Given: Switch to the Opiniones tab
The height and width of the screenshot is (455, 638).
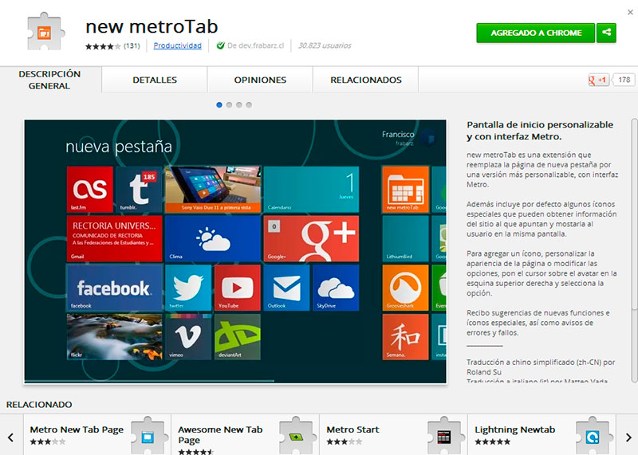Looking at the screenshot, I should point(260,80).
